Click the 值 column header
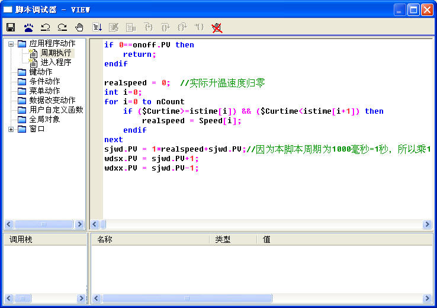This screenshot has width=437, height=308. click(266, 239)
